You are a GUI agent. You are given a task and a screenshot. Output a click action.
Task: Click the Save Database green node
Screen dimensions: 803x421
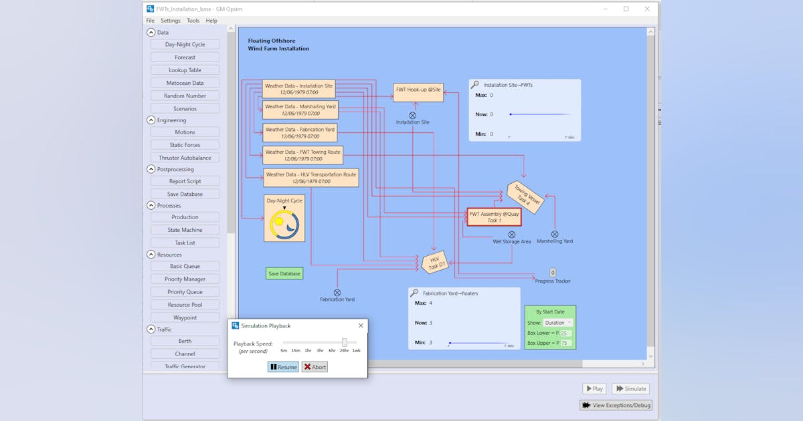tap(284, 273)
